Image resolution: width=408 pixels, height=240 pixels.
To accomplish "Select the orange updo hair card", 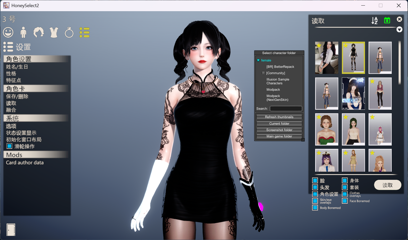I will pos(380,161).
